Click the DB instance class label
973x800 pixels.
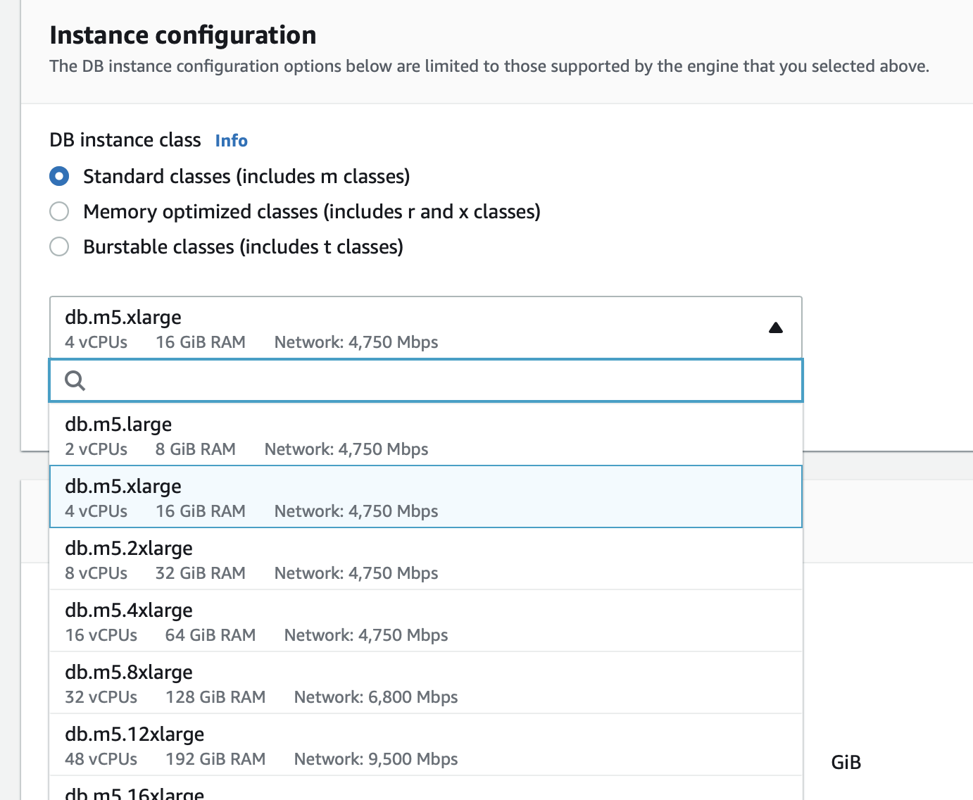125,140
